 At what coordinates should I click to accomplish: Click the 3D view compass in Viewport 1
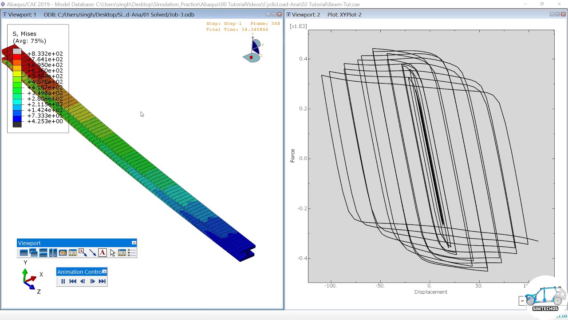(253, 49)
